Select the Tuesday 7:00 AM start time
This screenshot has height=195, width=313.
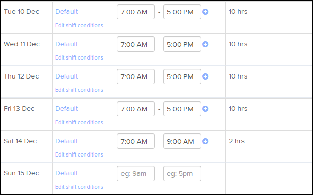coord(136,12)
